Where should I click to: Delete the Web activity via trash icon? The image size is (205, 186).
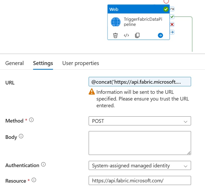(x=115, y=35)
